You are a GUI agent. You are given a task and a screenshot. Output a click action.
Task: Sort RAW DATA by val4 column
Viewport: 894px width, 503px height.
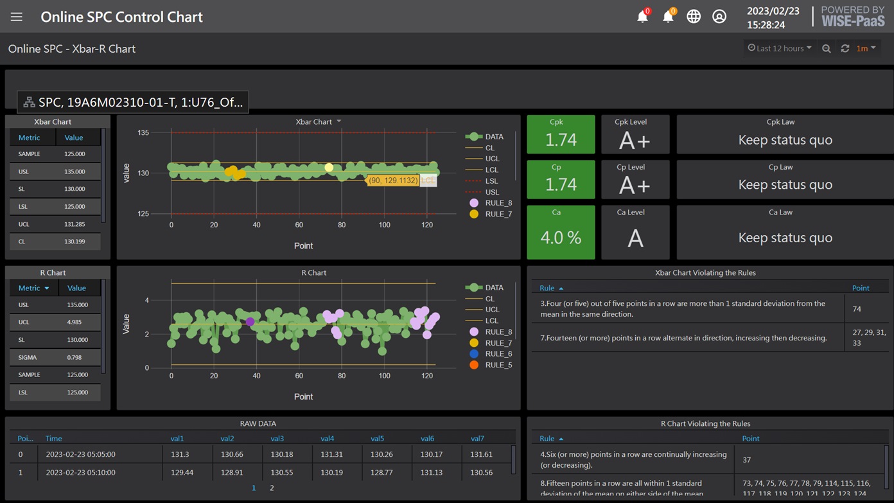[x=328, y=438]
